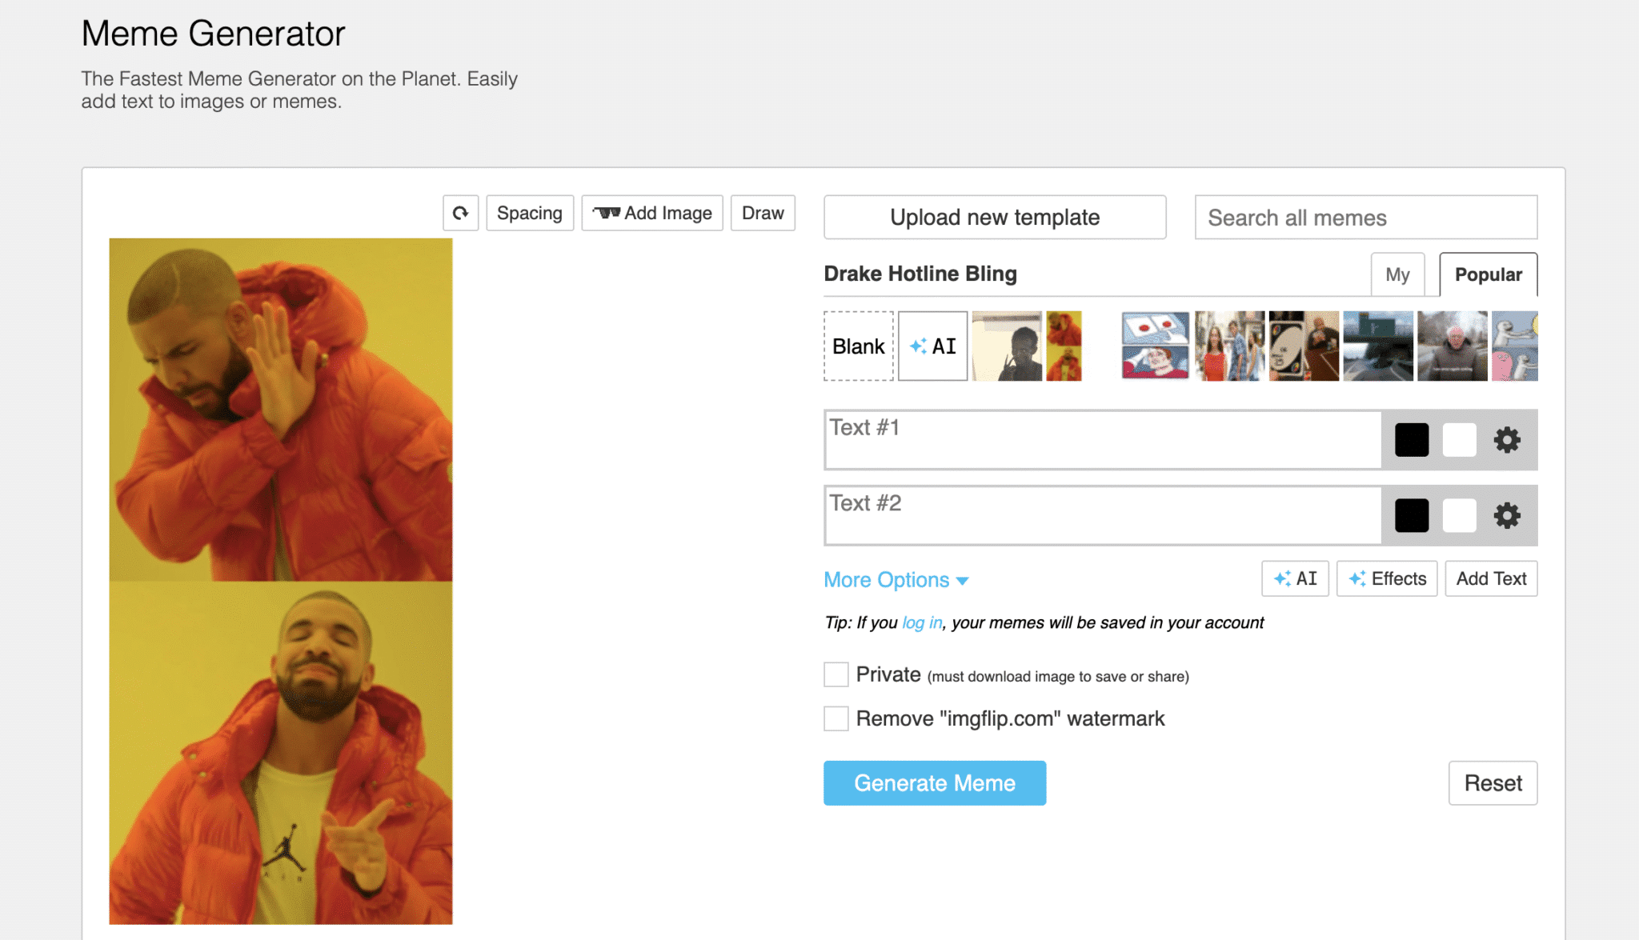
Task: Open settings gear for Text #2
Action: [x=1506, y=515]
